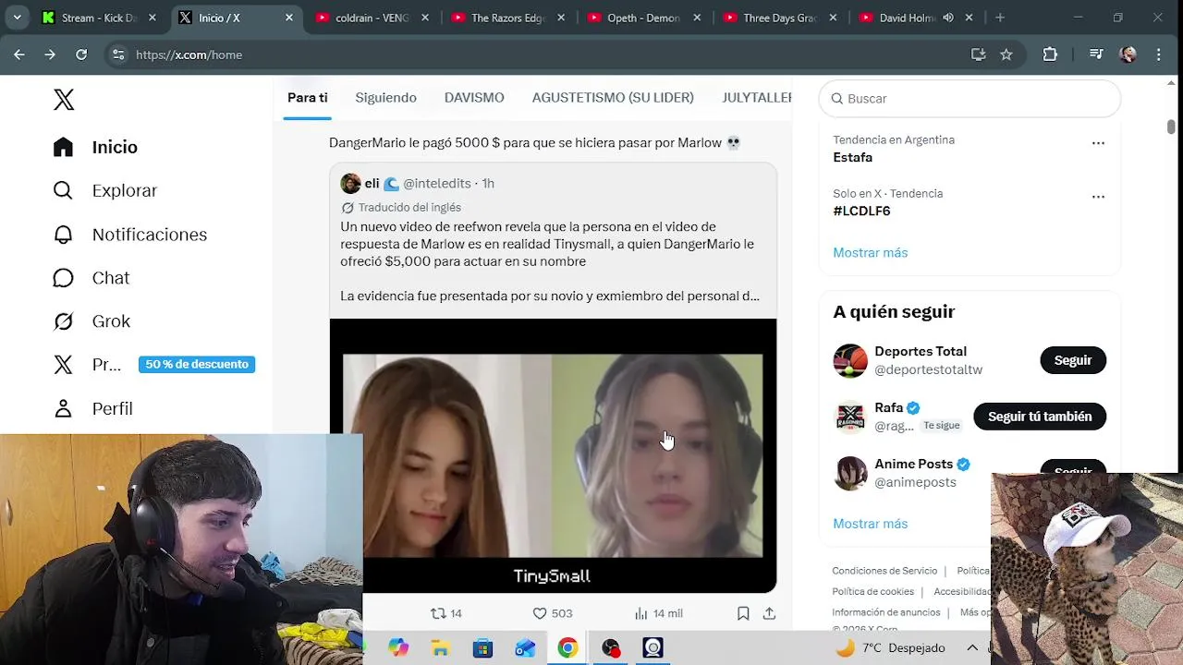Click the address bar URL
Screen dimensions: 1183x665
[x=189, y=54]
